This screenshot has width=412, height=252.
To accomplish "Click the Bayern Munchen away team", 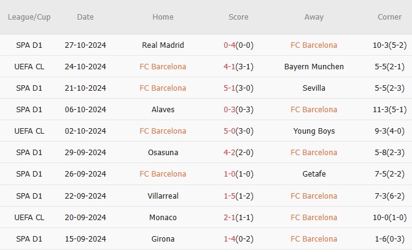I will coord(314,66).
